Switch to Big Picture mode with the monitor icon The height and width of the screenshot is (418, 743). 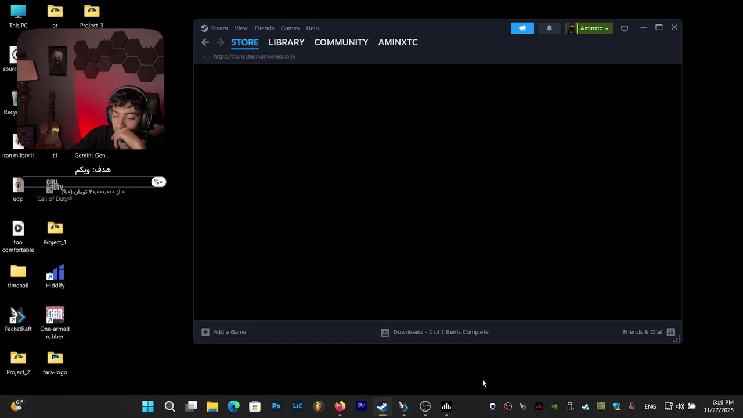pos(625,28)
